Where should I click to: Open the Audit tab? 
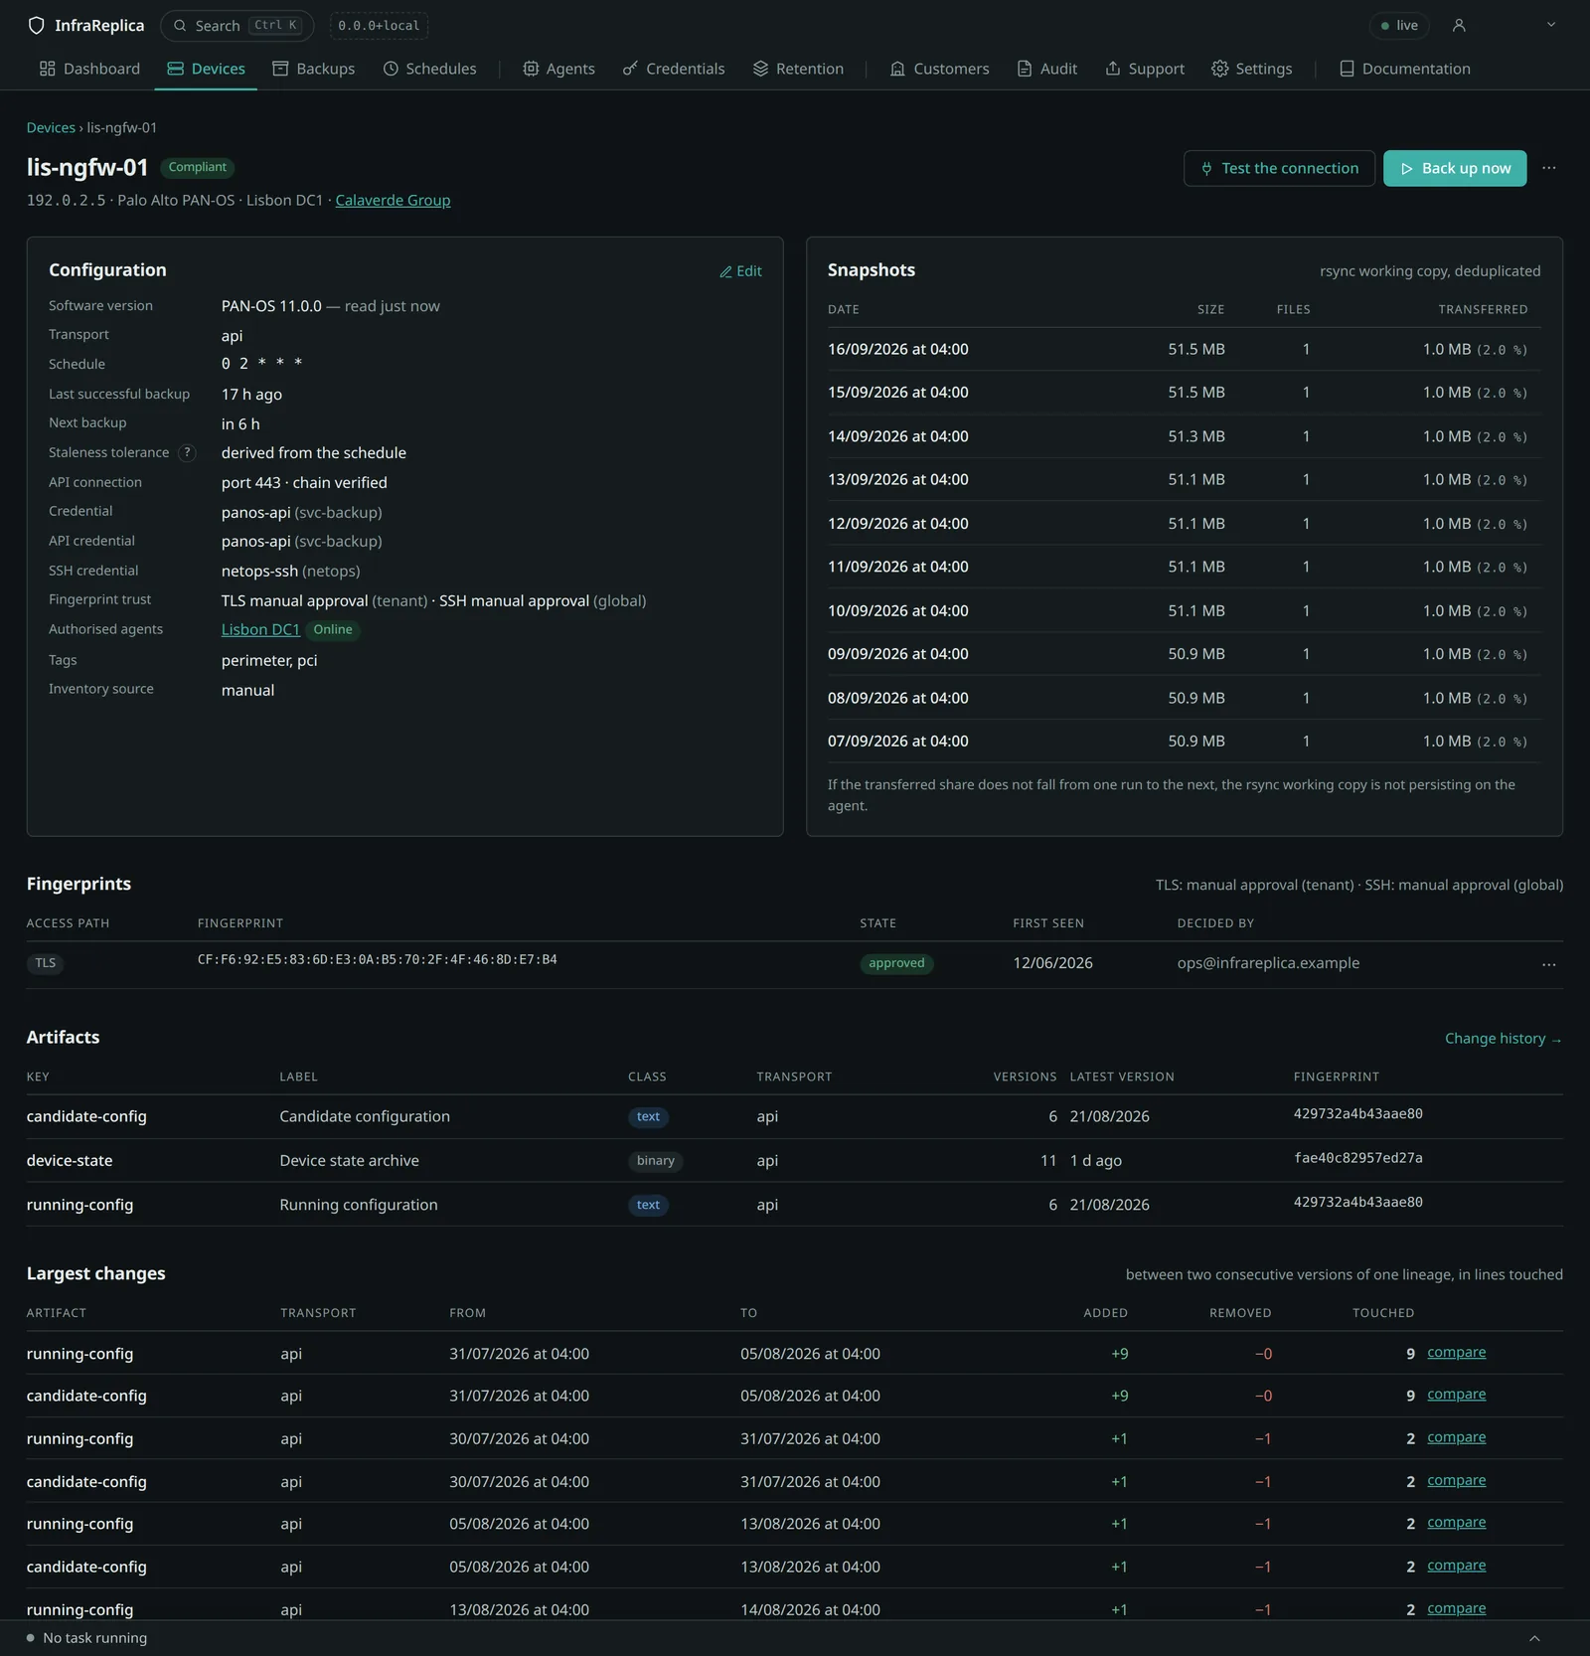click(1047, 69)
